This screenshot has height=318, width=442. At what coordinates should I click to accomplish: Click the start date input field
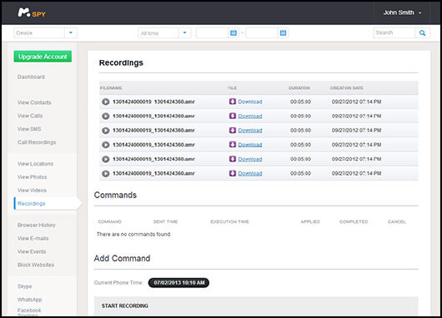tap(212, 33)
